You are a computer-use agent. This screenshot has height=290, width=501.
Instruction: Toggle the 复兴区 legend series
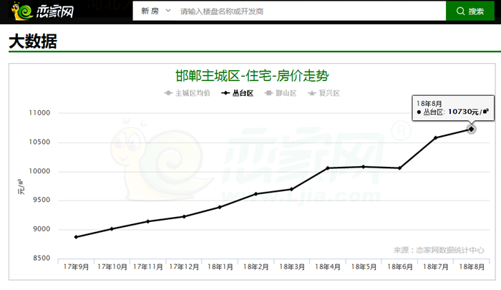coord(324,93)
